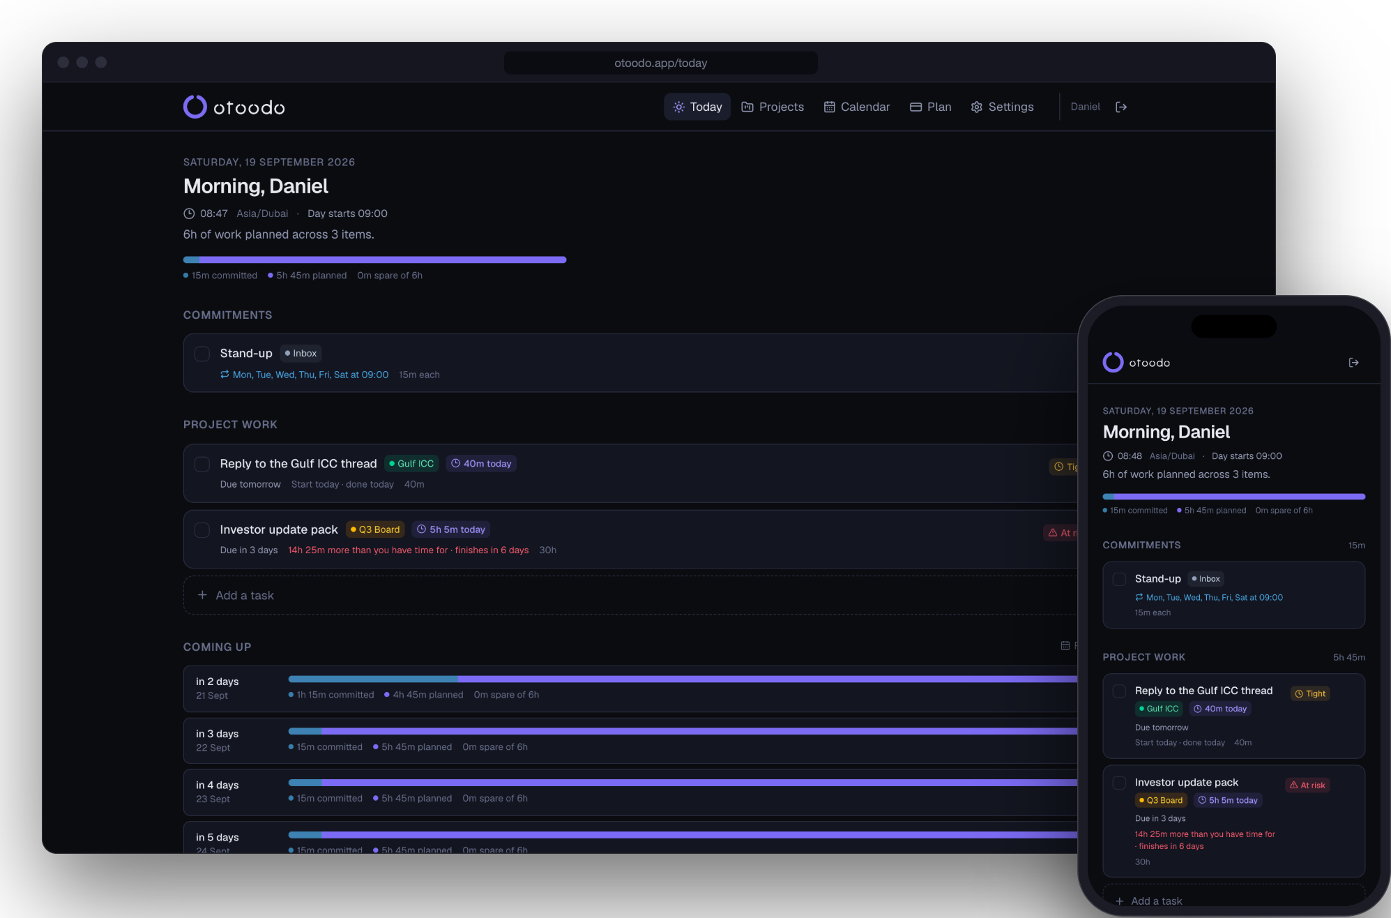Image resolution: width=1391 pixels, height=918 pixels.
Task: Check the Stand-up checkbox in desktop window
Action: (202, 354)
